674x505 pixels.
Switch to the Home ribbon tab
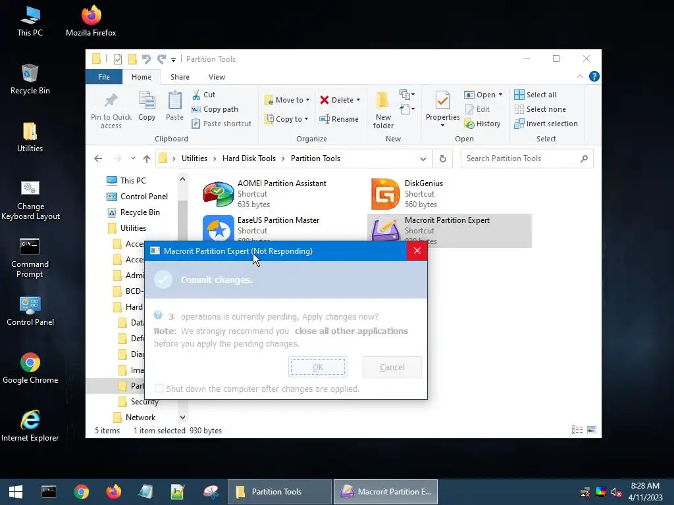click(x=142, y=77)
